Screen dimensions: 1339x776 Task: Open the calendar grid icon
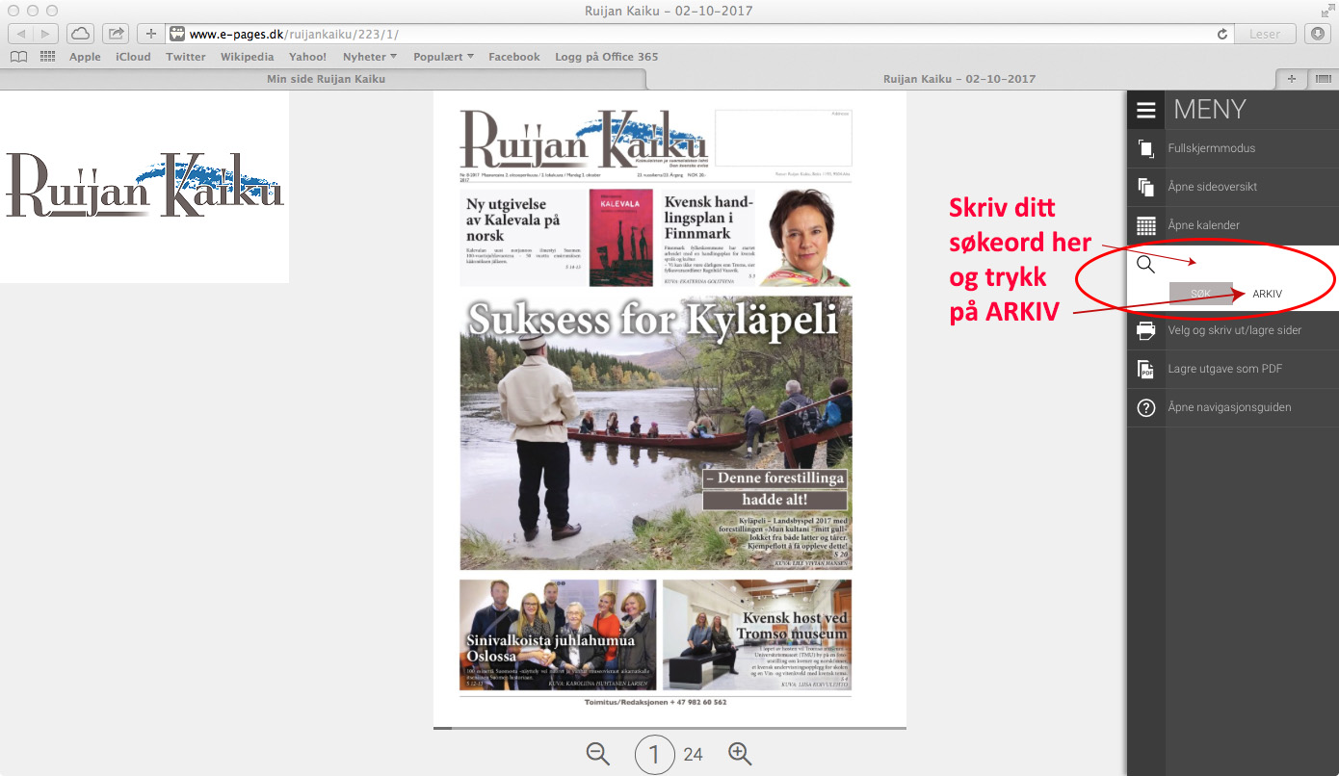[1145, 225]
